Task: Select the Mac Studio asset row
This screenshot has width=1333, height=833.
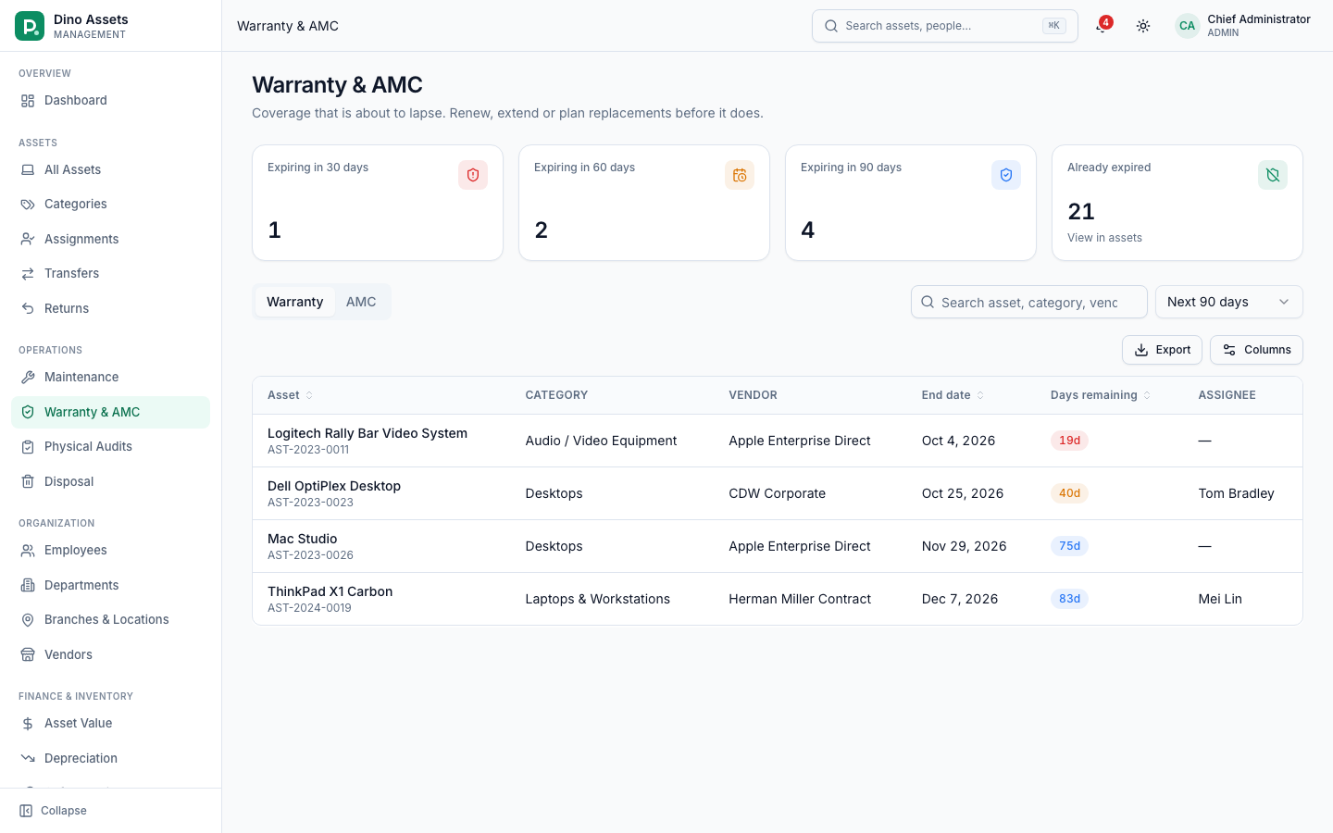Action: coord(778,546)
